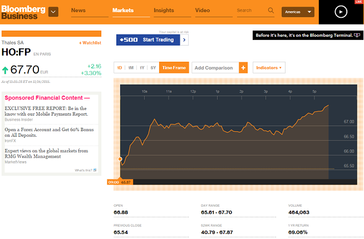
Task: Switch chart to 5Y range
Action: 153,68
